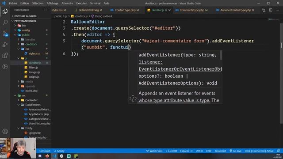
Task: Expand the config folder
Action: (x=26, y=30)
